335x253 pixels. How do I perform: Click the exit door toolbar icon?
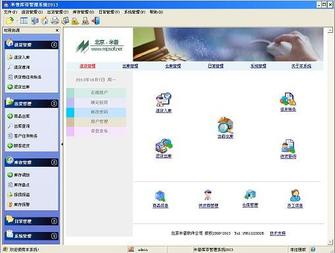click(x=96, y=21)
